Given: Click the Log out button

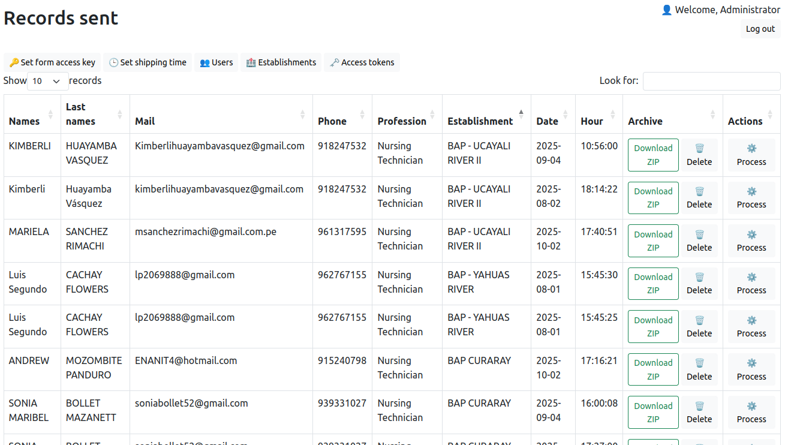Looking at the screenshot, I should pos(760,29).
